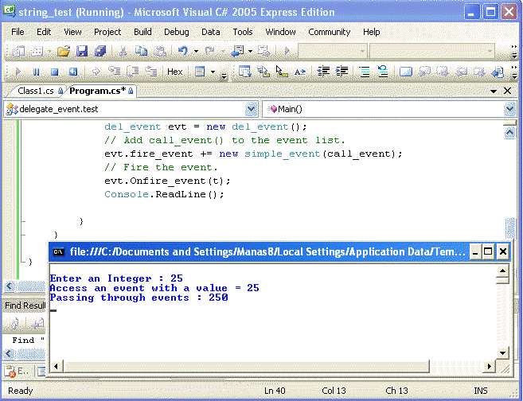Toggle Hex display button
The height and width of the screenshot is (401, 523).
174,72
